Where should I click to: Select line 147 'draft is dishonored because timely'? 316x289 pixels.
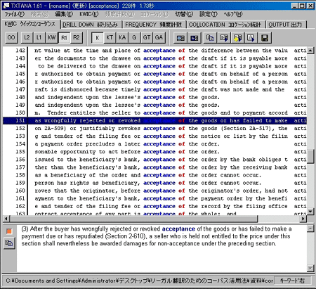coord(155,89)
